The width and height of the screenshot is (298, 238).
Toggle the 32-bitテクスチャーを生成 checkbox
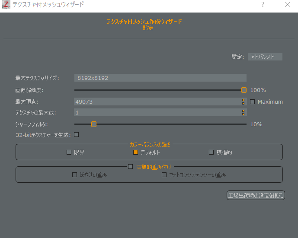[x=77, y=135]
